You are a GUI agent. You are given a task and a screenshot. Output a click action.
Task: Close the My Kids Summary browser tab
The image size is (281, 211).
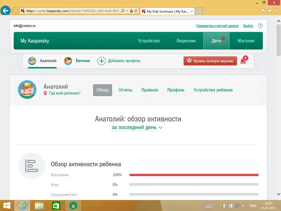point(192,11)
